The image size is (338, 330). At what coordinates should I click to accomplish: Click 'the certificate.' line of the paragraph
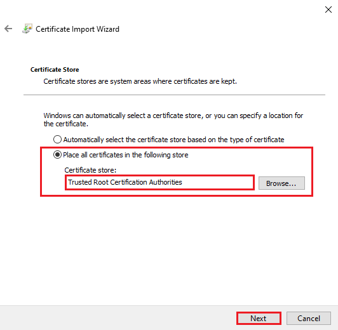(x=65, y=124)
